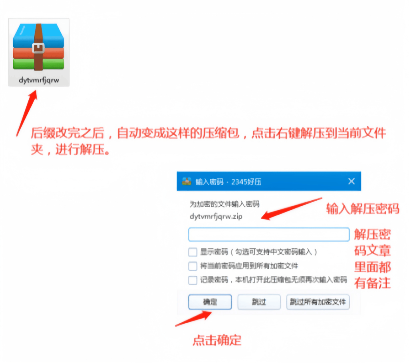Image resolution: width=409 pixels, height=363 pixels.
Task: Close the 输入密码 dialog
Action: tap(351, 181)
